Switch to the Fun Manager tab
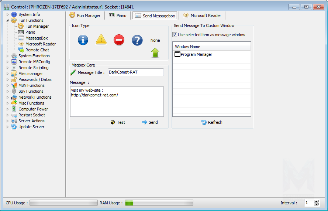 point(85,16)
